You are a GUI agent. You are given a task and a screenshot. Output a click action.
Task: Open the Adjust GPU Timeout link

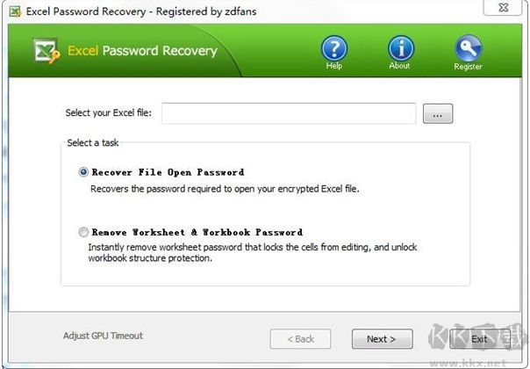pos(103,336)
